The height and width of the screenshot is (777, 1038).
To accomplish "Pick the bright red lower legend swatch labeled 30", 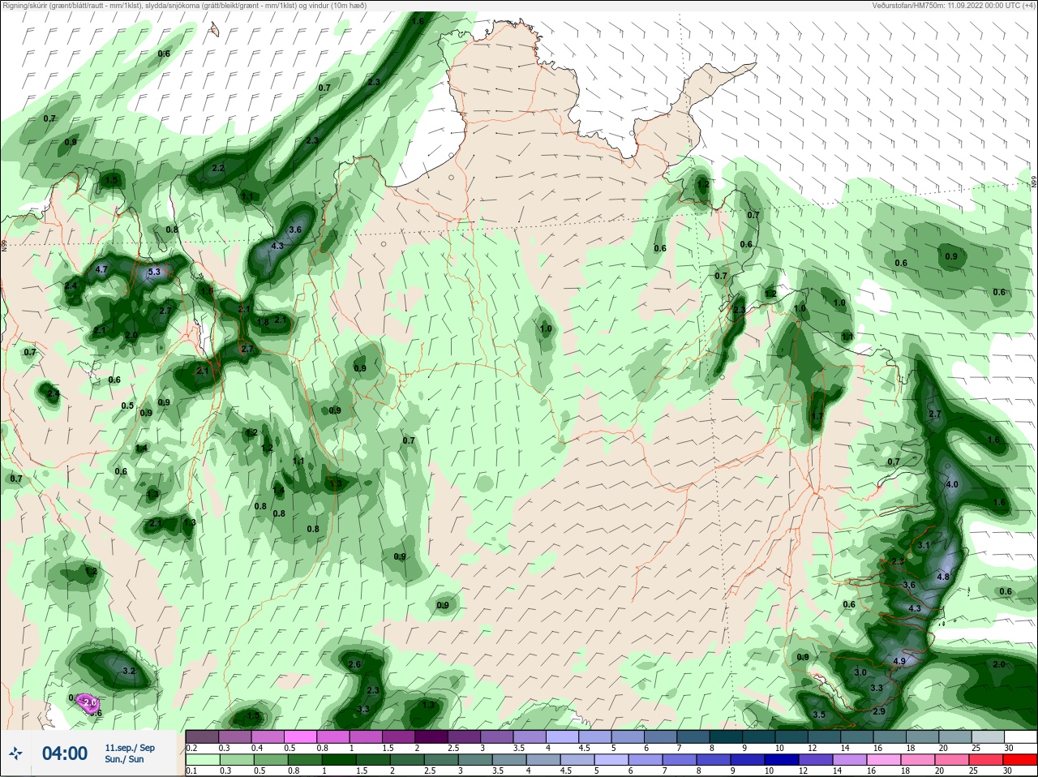I will pyautogui.click(x=1020, y=760).
